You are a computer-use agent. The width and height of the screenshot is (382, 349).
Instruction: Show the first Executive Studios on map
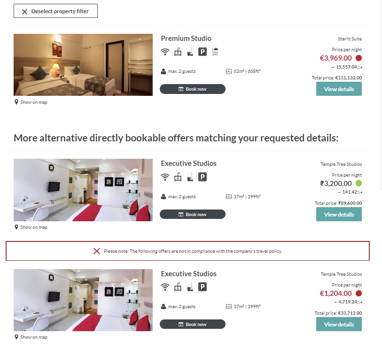point(31,227)
